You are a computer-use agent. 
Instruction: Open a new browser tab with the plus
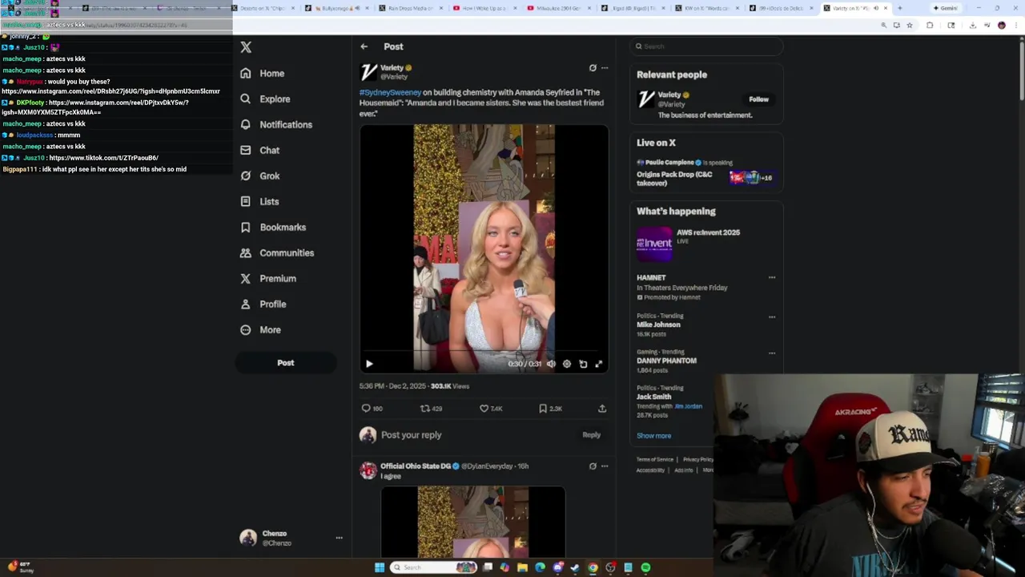coord(899,8)
